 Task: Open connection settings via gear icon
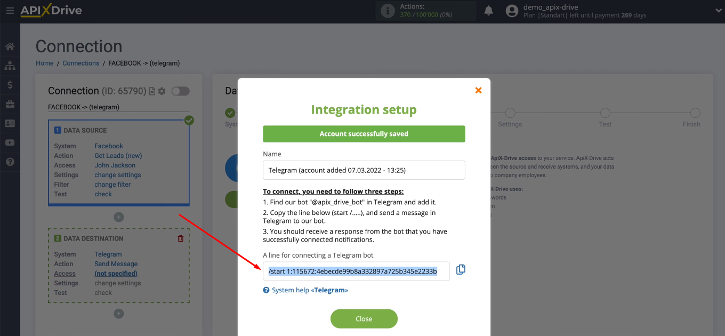pyautogui.click(x=162, y=91)
